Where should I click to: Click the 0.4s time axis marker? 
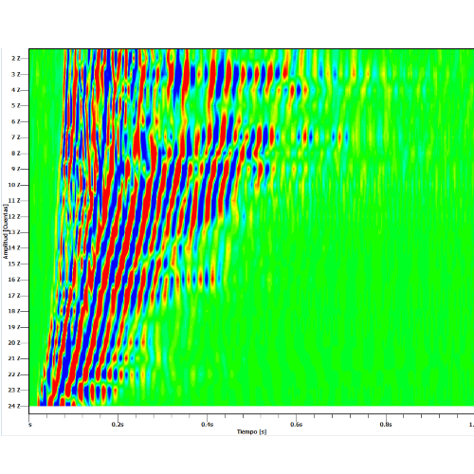[x=208, y=425]
